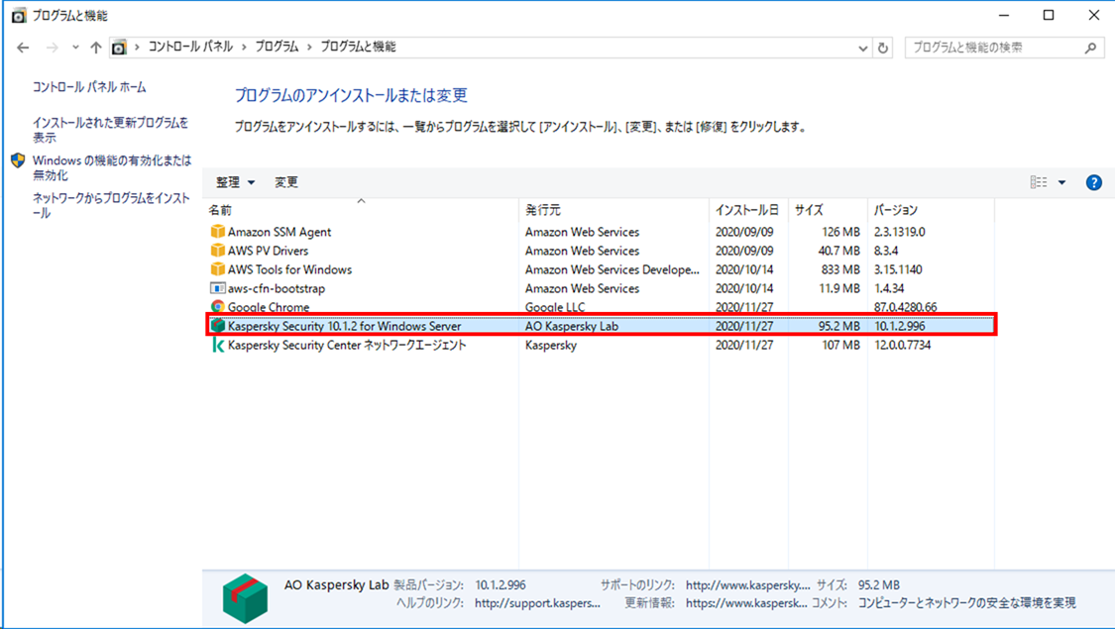Open the help question mark icon
The width and height of the screenshot is (1115, 629).
(1093, 182)
